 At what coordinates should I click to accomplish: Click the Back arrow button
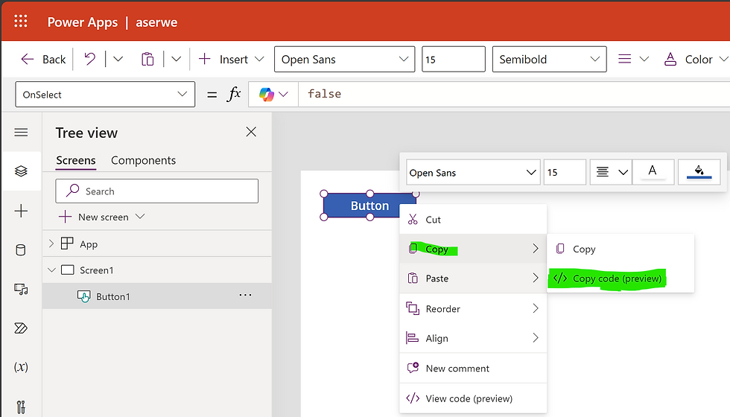[x=43, y=59]
